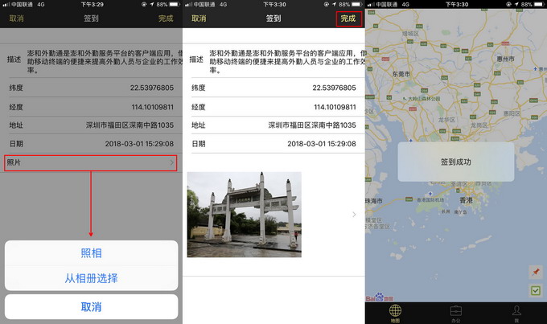Choose 从相册选择 from the action sheet
547x324 pixels.
point(91,278)
